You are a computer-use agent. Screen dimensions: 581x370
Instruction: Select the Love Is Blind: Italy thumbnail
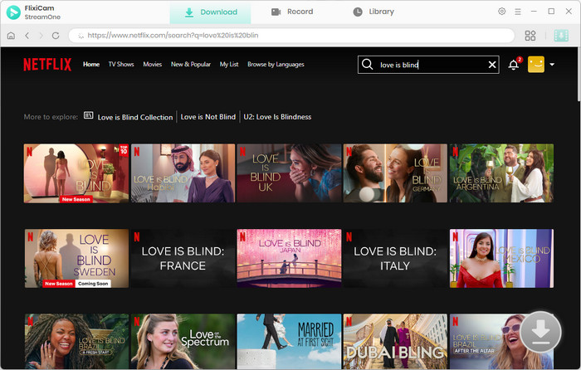tap(395, 258)
